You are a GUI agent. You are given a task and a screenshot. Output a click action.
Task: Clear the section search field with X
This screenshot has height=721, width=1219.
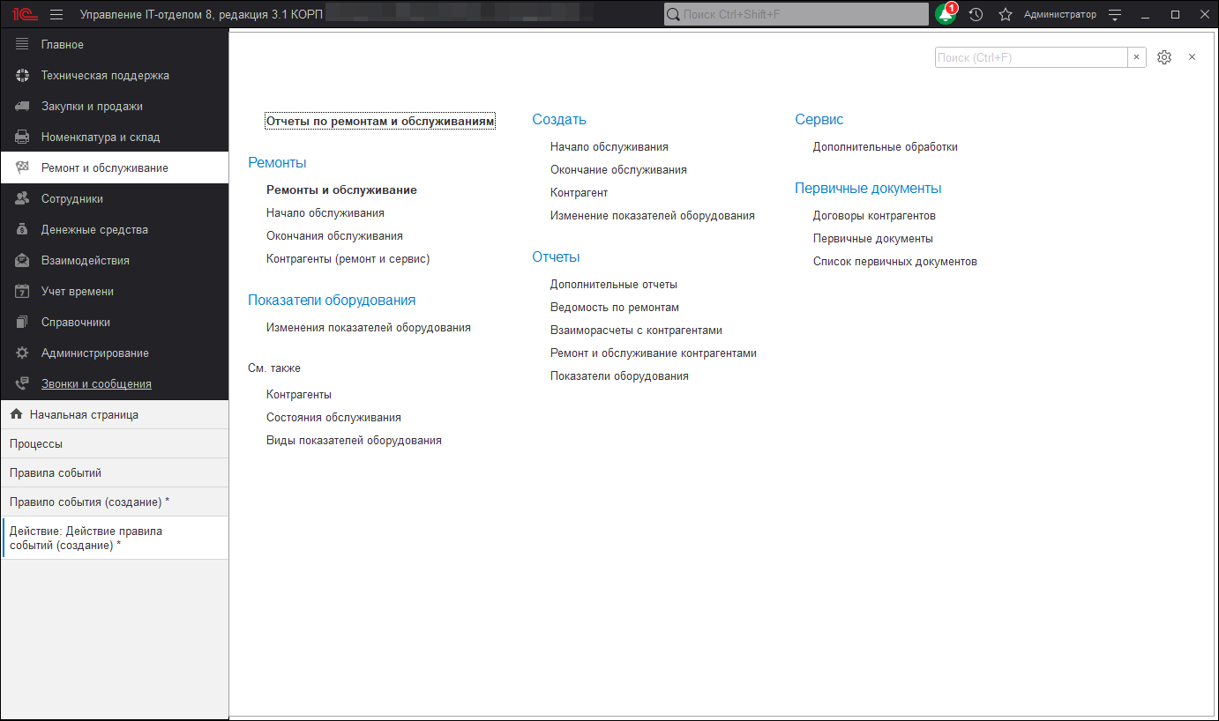pos(1136,57)
